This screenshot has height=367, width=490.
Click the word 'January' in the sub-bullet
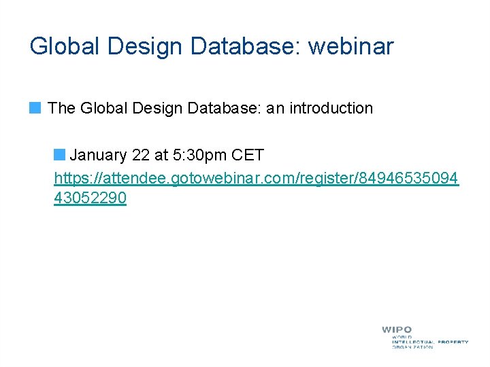point(98,156)
